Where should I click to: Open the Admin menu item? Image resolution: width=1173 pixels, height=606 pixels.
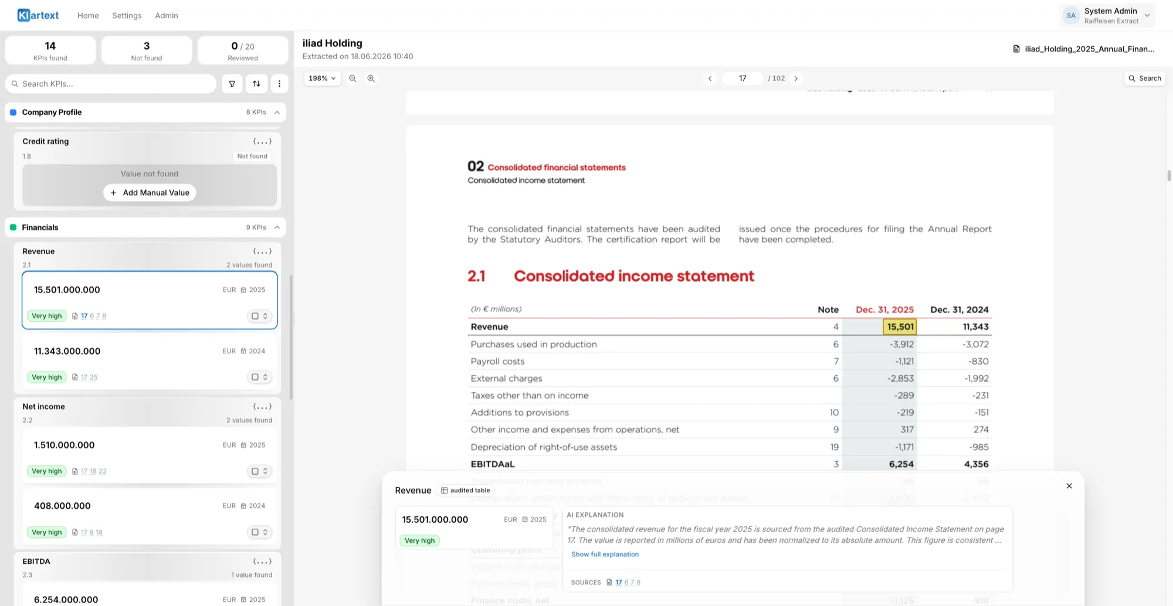[167, 15]
